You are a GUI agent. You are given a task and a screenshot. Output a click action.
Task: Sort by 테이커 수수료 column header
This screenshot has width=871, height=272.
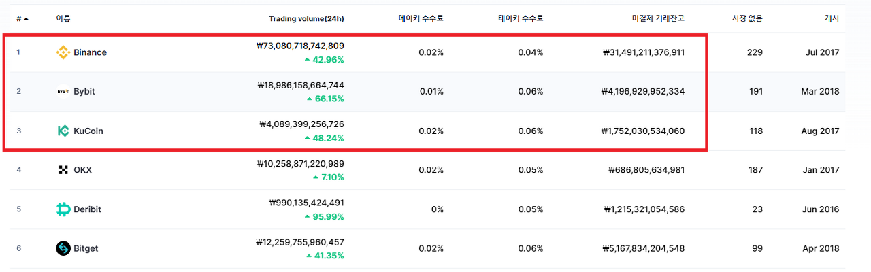(521, 18)
